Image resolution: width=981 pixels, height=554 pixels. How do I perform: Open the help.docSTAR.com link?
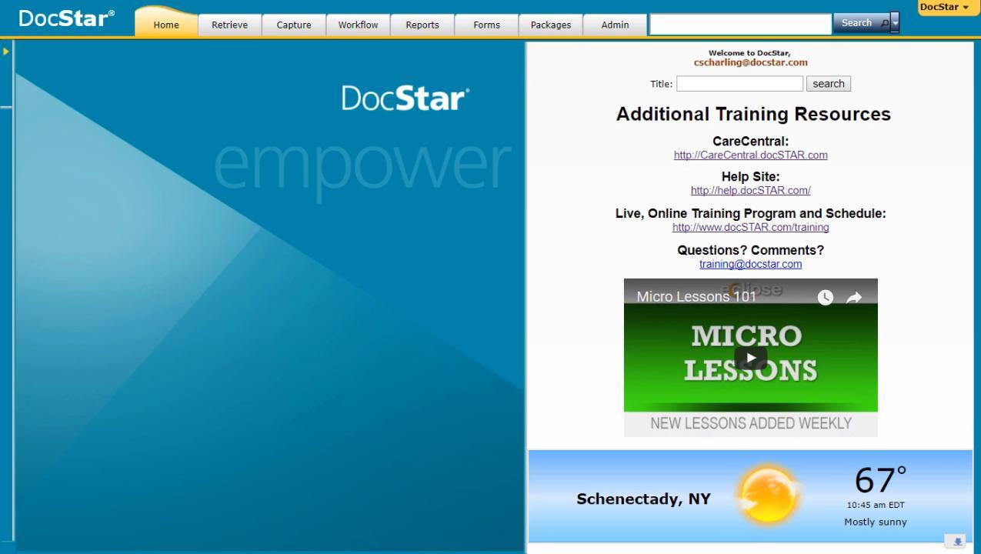tap(751, 190)
